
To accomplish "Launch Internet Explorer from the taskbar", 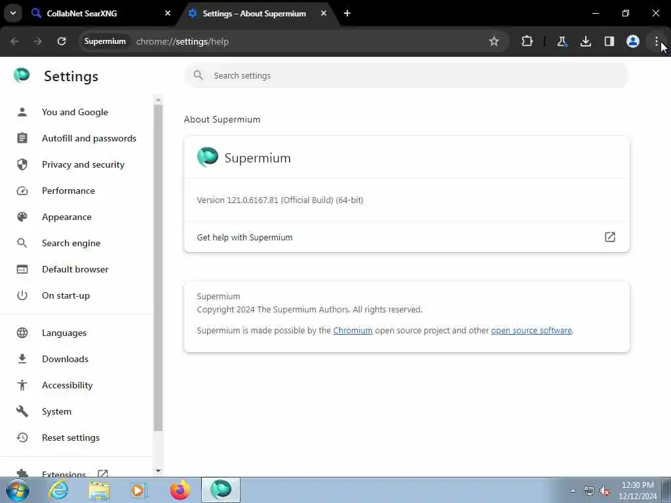I will 58,490.
